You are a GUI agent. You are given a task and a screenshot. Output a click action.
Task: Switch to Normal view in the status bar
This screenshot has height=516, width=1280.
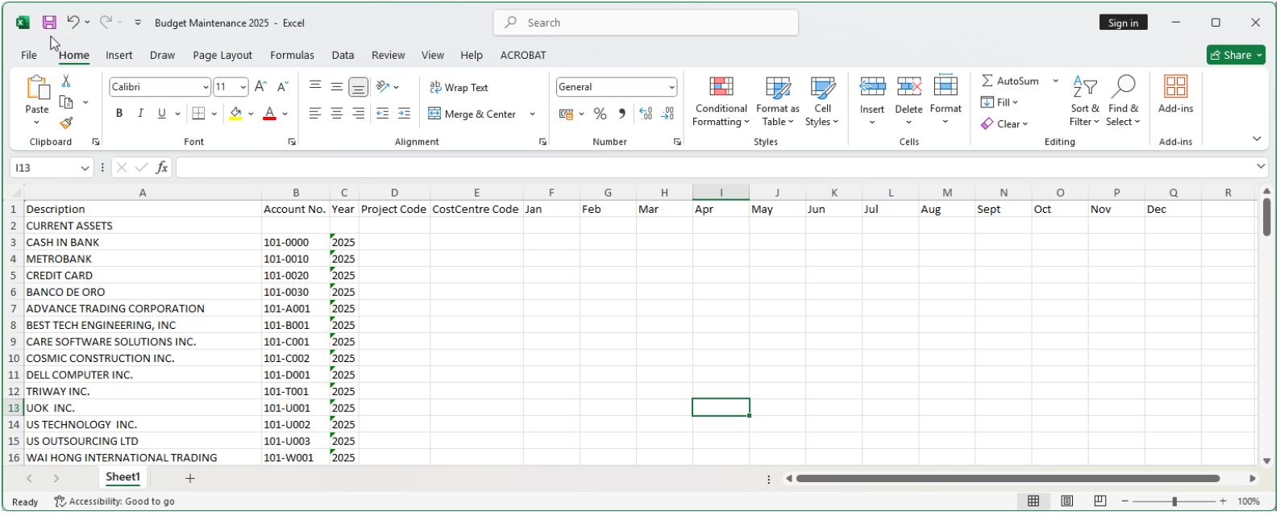(x=1033, y=502)
